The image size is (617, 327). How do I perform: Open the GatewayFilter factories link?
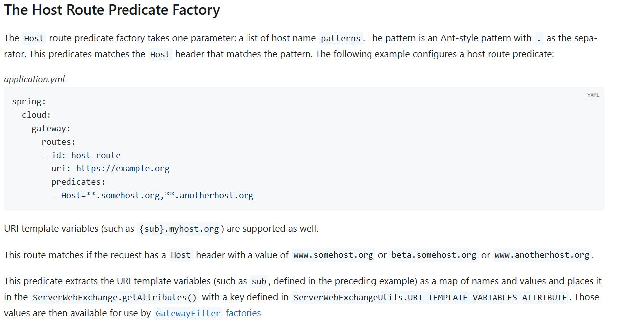pyautogui.click(x=208, y=313)
